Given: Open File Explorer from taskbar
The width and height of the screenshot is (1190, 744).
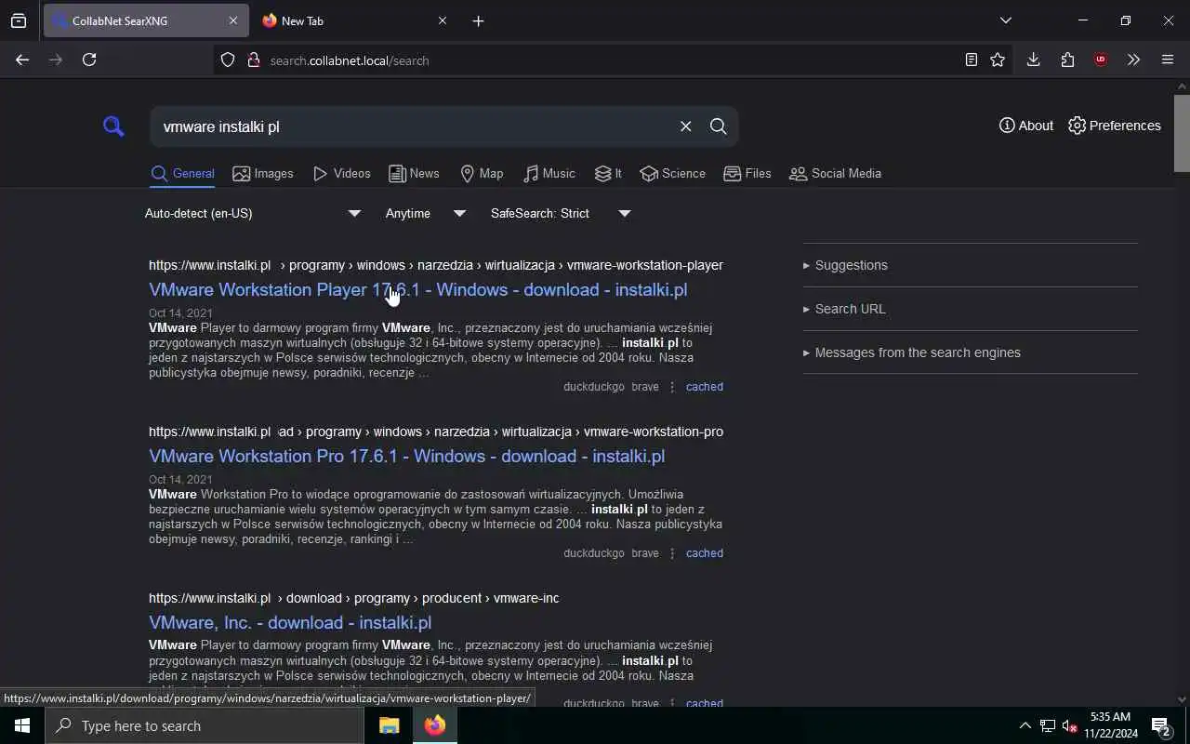Looking at the screenshot, I should (x=389, y=725).
